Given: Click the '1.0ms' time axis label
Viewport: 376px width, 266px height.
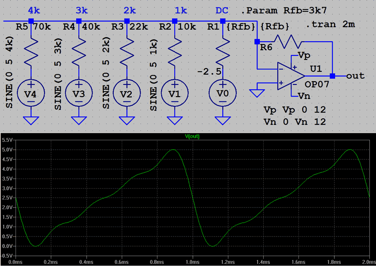Looking at the screenshot, I should coord(193,262).
